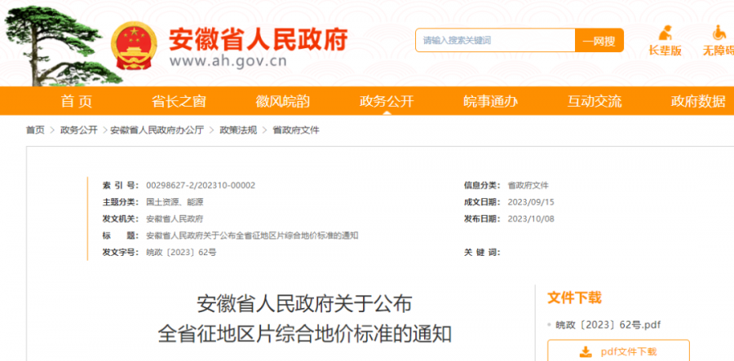Open the 长辈版 elderly mode icon
Viewport: 734px width, 361px height.
pyautogui.click(x=665, y=33)
